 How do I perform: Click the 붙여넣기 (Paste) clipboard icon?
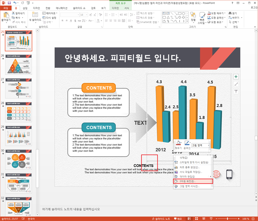(6, 15)
